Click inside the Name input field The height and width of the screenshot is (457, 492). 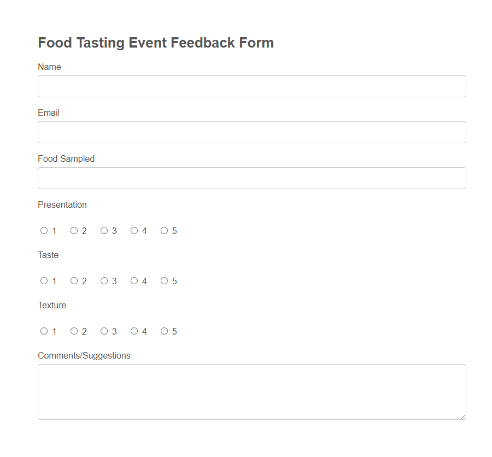tap(251, 86)
